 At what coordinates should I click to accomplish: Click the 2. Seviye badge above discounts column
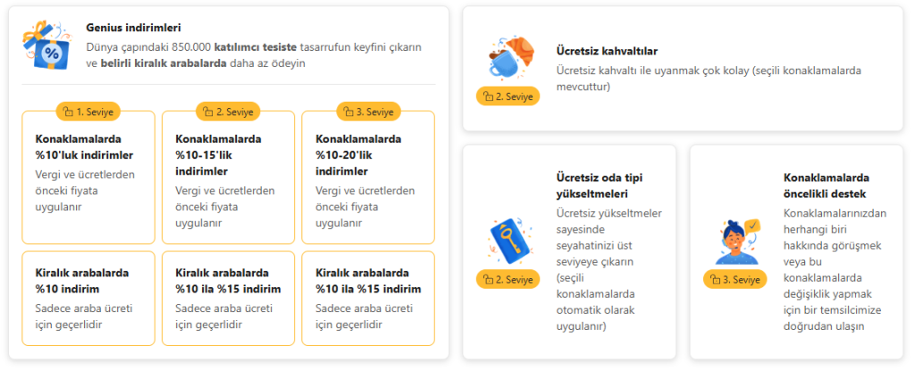228,111
